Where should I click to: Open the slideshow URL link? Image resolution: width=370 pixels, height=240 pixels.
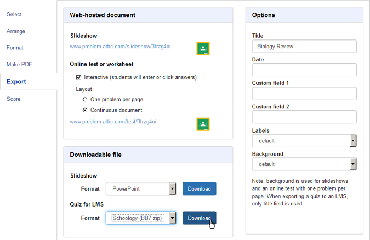tap(120, 47)
